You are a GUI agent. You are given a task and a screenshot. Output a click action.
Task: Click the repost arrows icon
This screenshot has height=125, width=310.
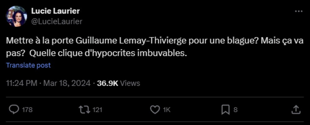pyautogui.click(x=83, y=110)
